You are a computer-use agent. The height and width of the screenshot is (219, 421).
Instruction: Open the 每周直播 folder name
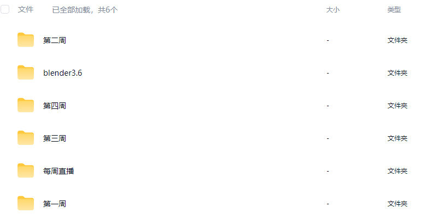click(x=59, y=171)
